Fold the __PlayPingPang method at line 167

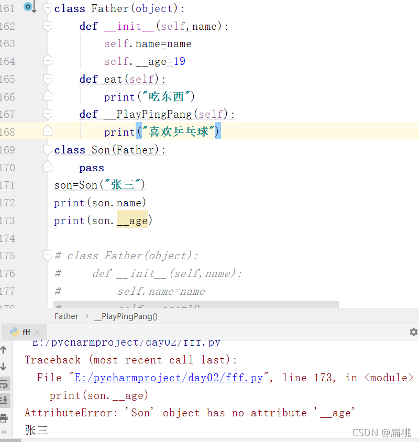click(x=48, y=114)
